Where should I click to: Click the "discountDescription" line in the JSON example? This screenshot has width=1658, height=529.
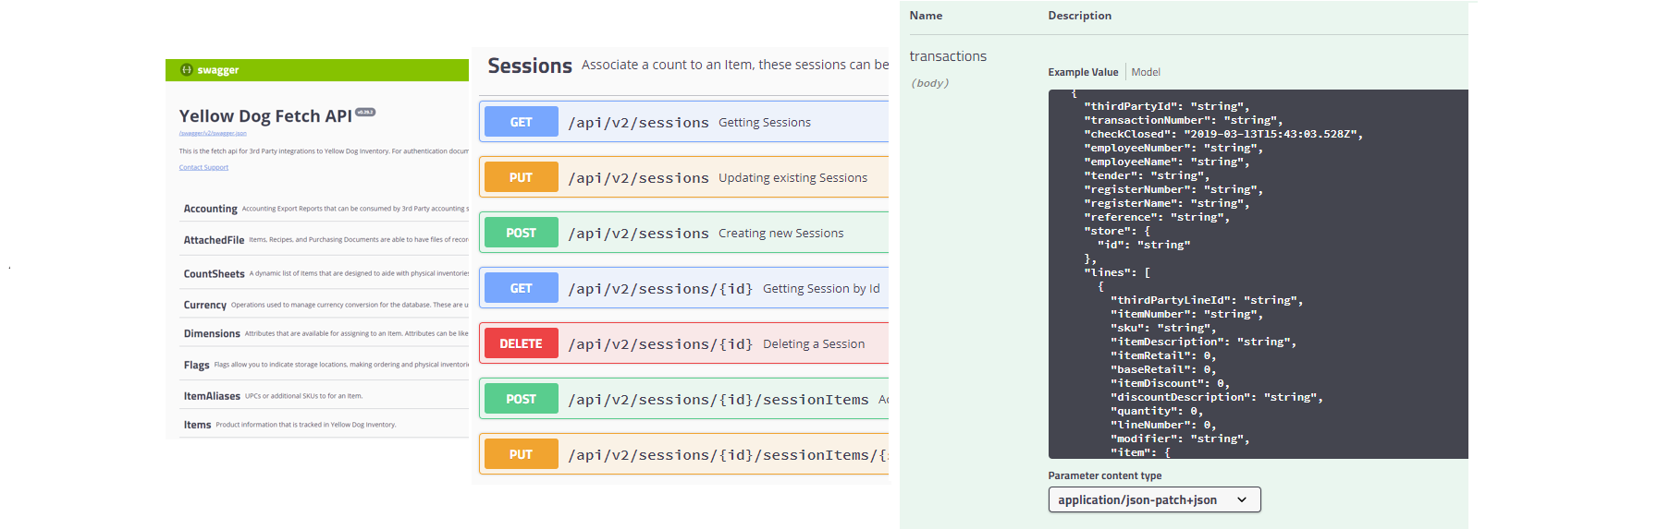tap(1216, 397)
